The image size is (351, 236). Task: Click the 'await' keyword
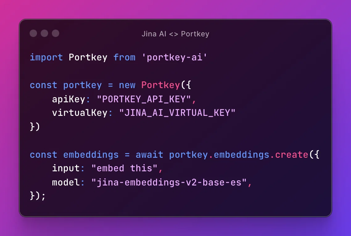click(x=149, y=155)
